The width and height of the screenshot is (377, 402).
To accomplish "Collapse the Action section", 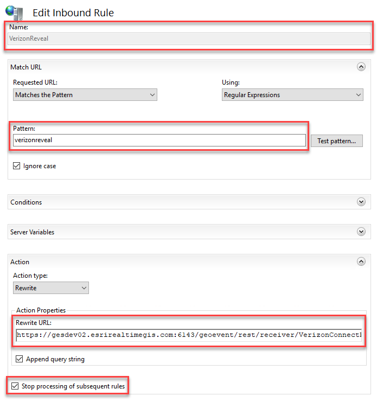I will click(x=361, y=261).
